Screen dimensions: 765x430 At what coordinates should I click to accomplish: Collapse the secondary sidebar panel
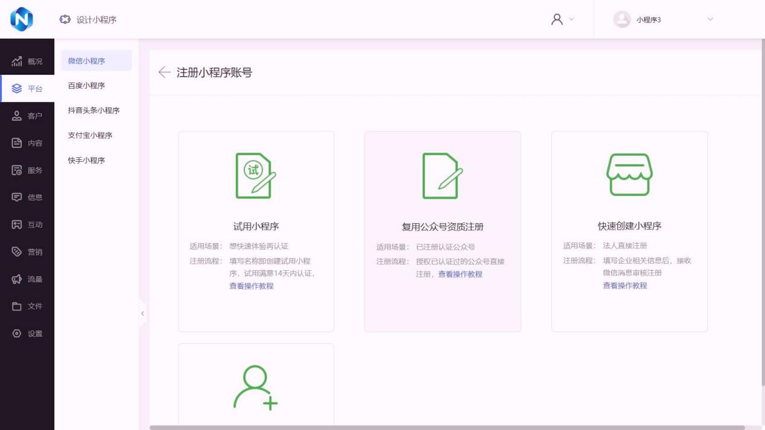(x=142, y=314)
